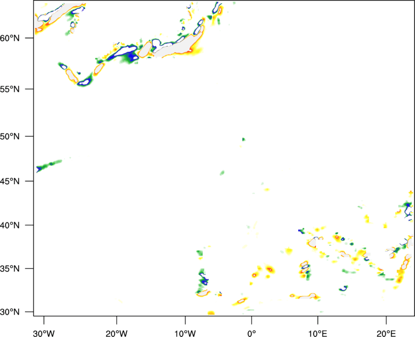Click the 20°W longitude label

117,333
